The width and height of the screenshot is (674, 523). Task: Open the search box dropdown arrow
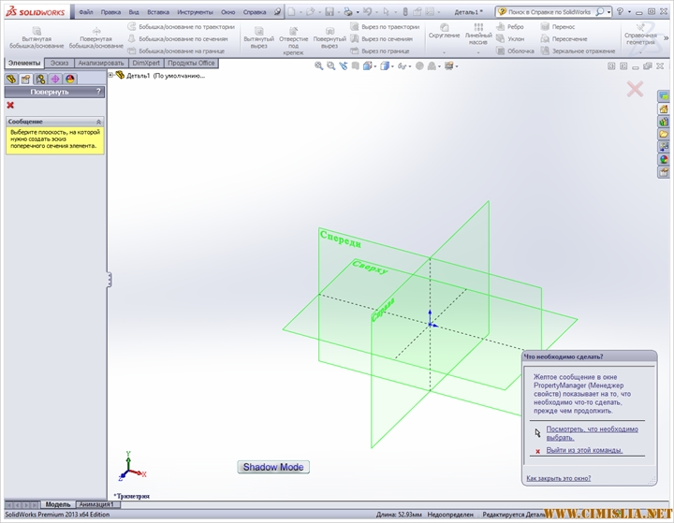(608, 12)
